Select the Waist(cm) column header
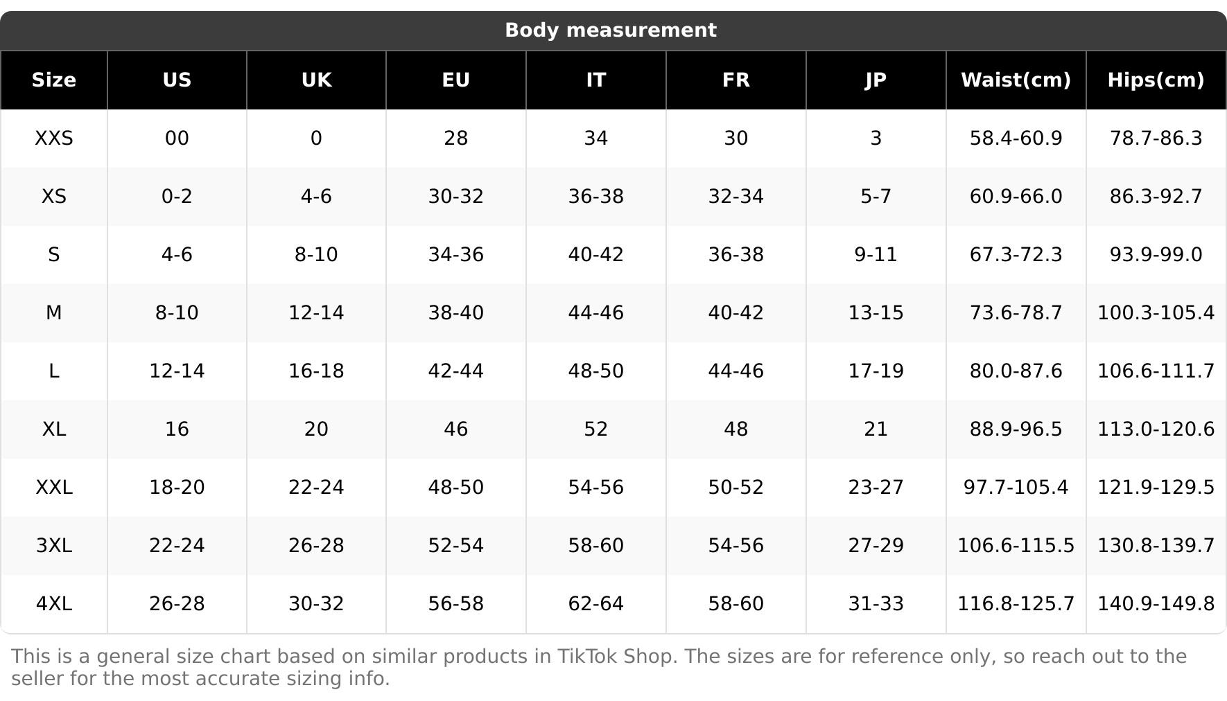 coord(1016,80)
